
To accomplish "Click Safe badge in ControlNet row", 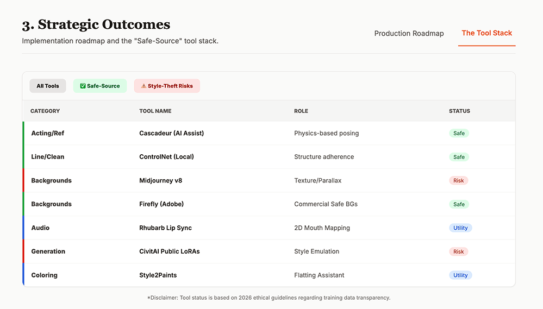I will (459, 157).
